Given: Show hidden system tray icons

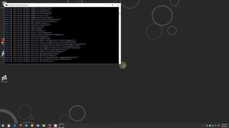Looking at the screenshot, I should coord(204,126).
